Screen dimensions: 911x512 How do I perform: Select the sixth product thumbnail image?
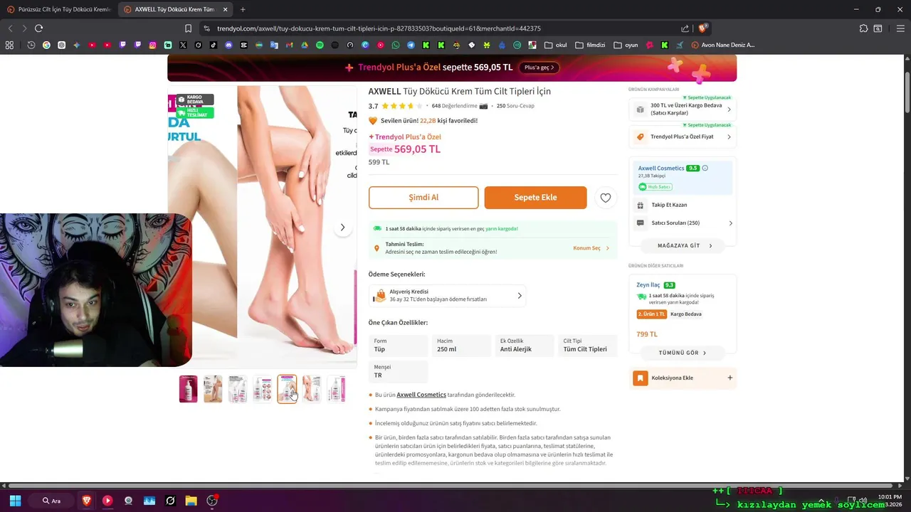pyautogui.click(x=312, y=389)
